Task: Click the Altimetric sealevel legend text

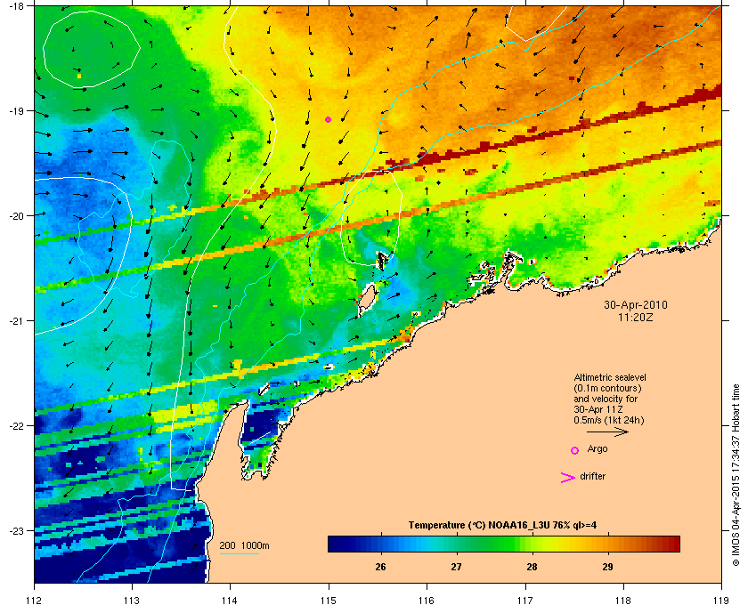Action: (x=610, y=377)
